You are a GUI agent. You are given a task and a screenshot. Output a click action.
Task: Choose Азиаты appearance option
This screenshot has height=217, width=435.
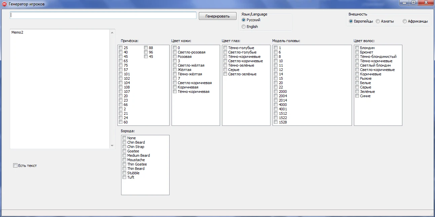pos(378,21)
